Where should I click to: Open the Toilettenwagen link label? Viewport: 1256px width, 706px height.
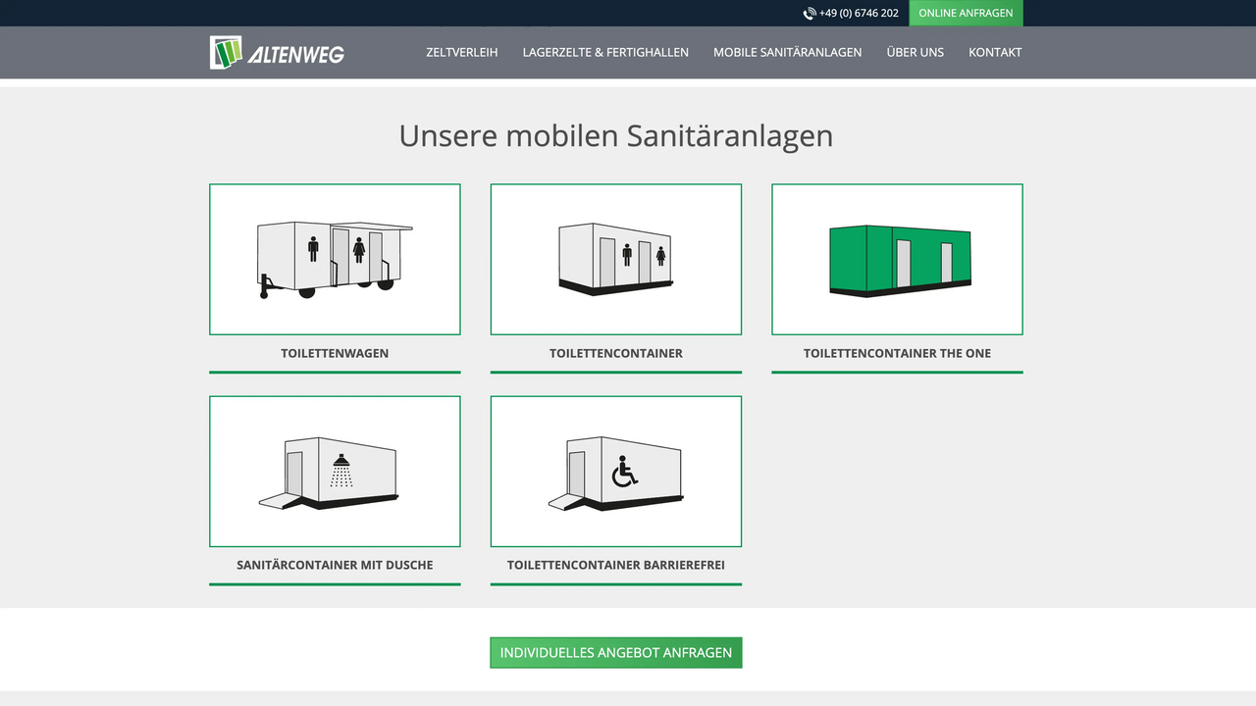point(334,353)
